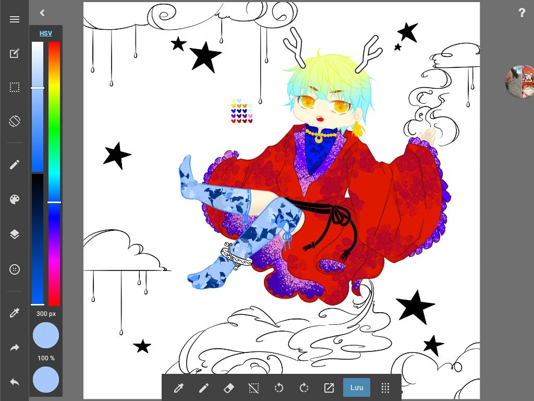The width and height of the screenshot is (534, 401).
Task: Collapse the color panel with back chevron
Action: [x=42, y=13]
